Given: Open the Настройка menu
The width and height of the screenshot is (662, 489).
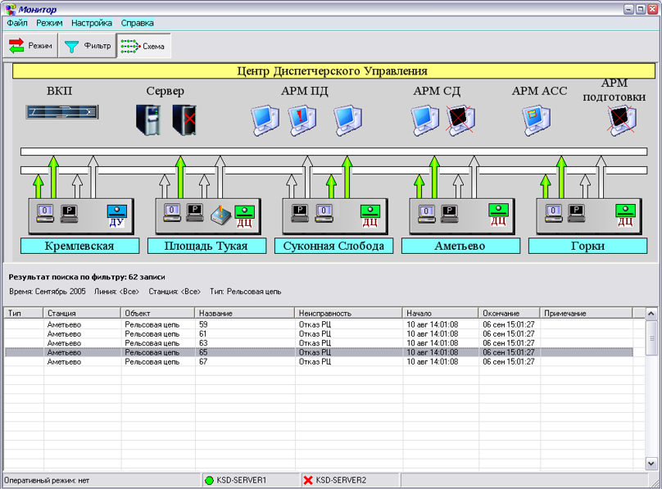Looking at the screenshot, I should [x=91, y=23].
